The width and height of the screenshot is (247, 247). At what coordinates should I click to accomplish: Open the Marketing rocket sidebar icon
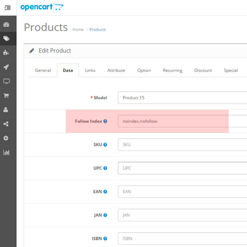click(6, 67)
